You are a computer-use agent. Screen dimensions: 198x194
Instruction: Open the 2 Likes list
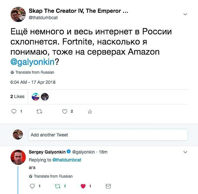pos(17,97)
